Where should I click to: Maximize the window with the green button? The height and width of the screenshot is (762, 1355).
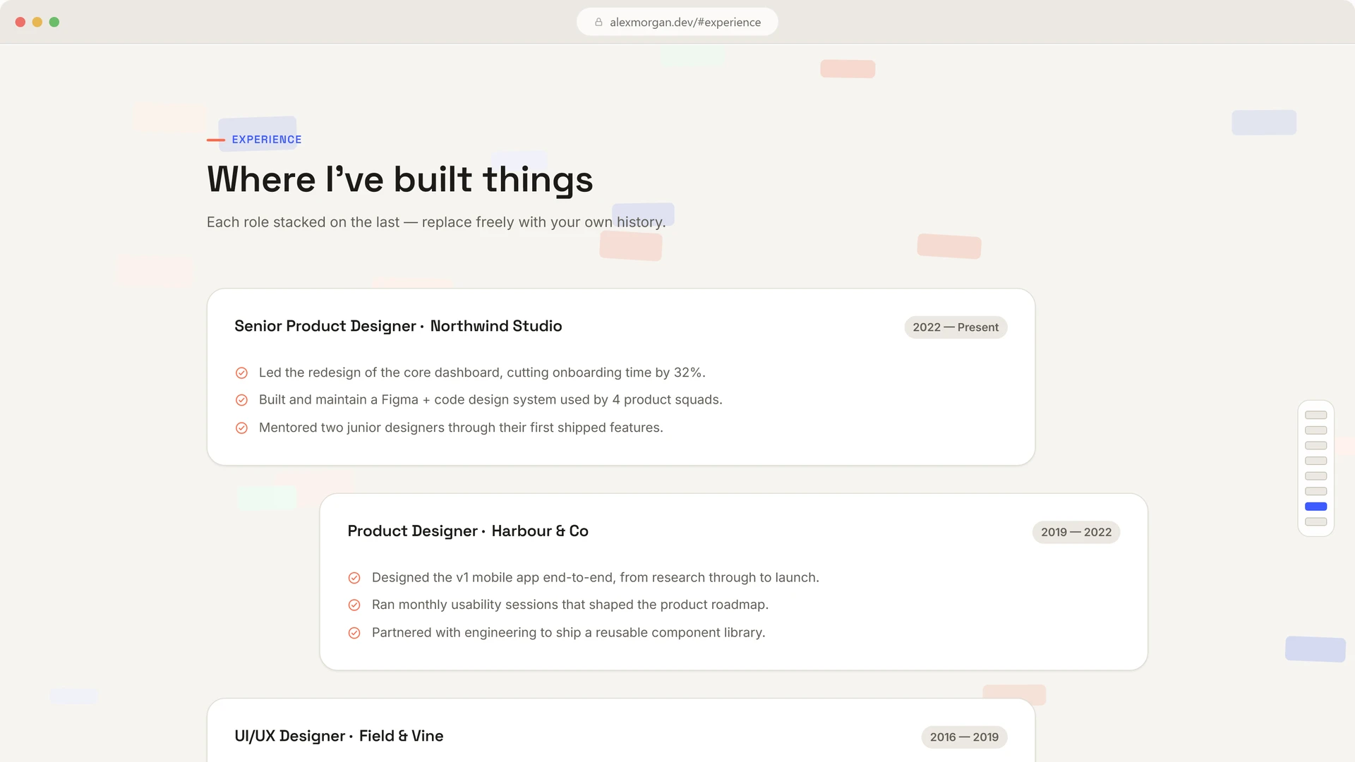point(54,22)
